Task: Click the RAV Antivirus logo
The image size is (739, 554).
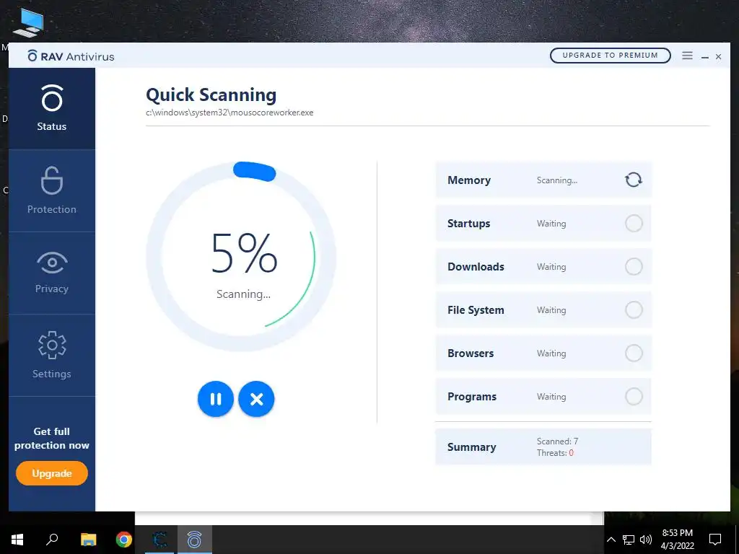Action: click(71, 56)
